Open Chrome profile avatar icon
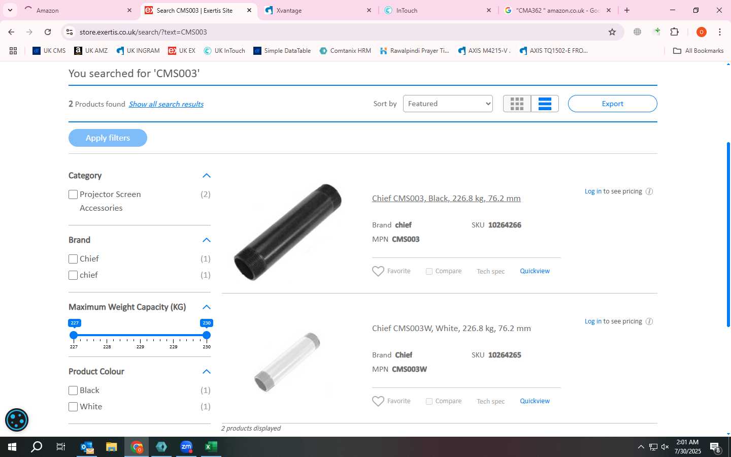Screen dimensions: 731x457 702,32
